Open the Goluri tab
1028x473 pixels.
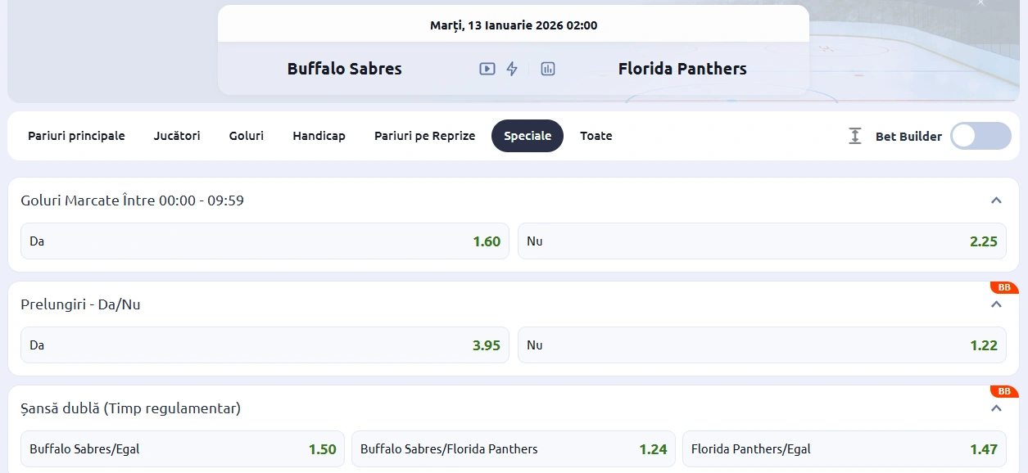[246, 136]
